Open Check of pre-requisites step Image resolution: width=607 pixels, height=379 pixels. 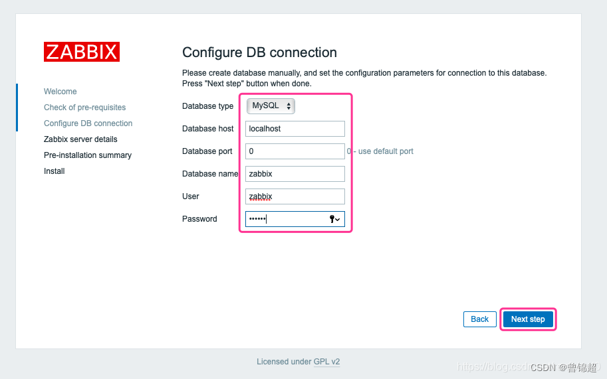coord(85,108)
